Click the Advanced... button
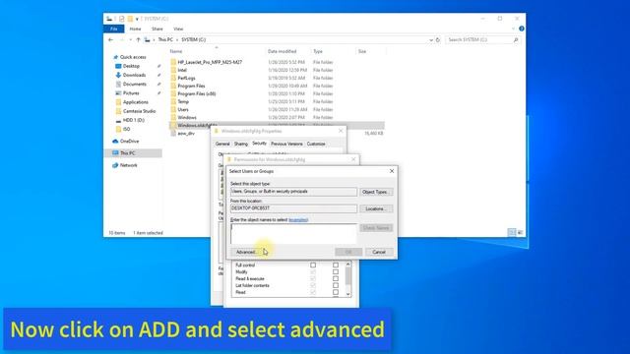The width and height of the screenshot is (630, 354). coord(246,252)
